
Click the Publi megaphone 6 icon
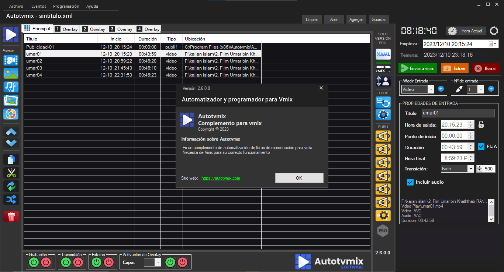383,202
